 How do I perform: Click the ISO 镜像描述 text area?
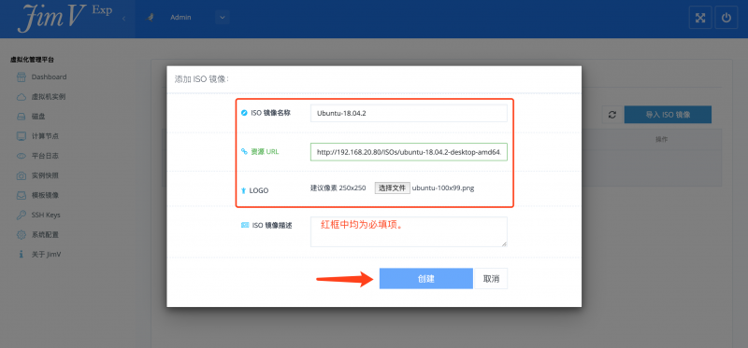409,231
